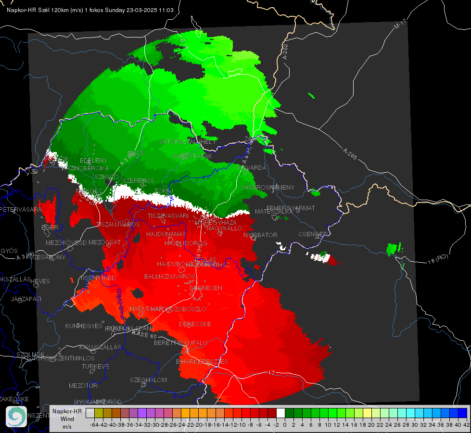Image resolution: width=471 pixels, height=433 pixels.
Task: Click the VASAROSNAMENY label
Action: pyautogui.click(x=268, y=187)
